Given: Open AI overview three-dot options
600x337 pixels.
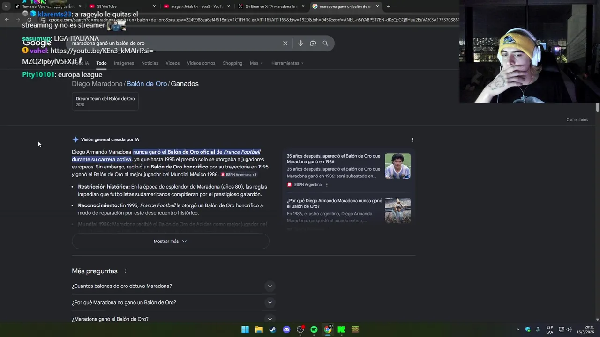Looking at the screenshot, I should coord(412,139).
